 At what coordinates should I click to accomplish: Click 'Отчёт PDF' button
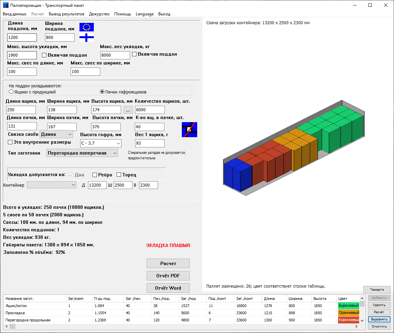tap(168, 276)
